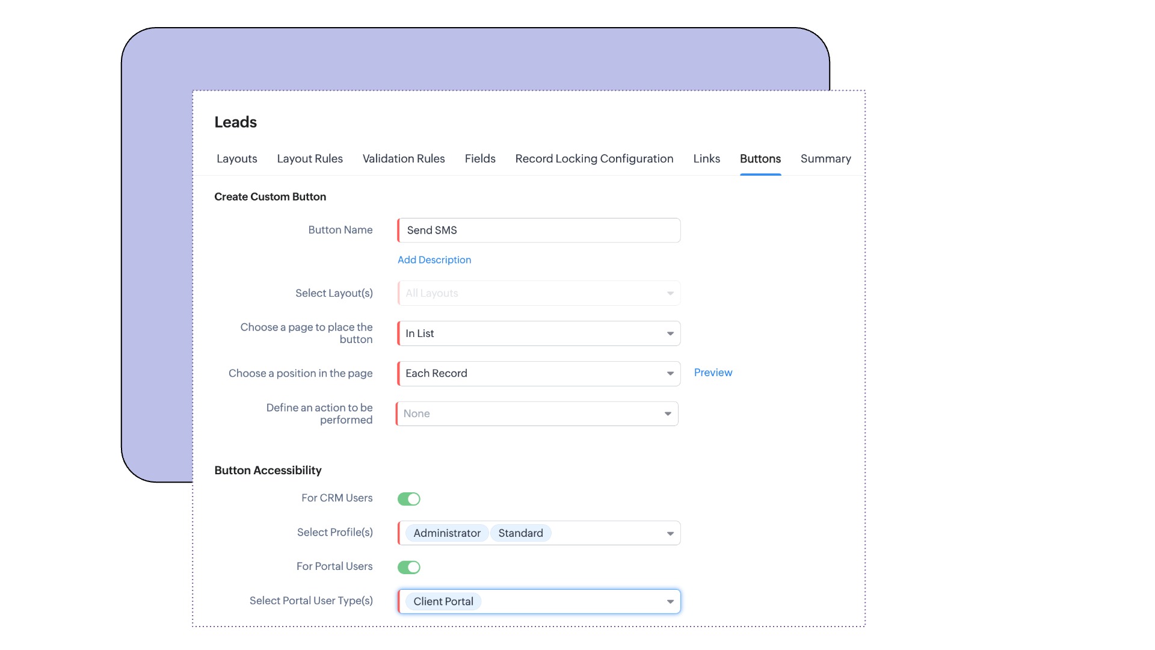
Task: Click the Add Description link
Action: tap(434, 260)
